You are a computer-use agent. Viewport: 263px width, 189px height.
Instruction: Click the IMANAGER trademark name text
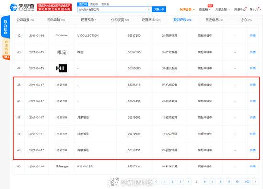click(85, 167)
